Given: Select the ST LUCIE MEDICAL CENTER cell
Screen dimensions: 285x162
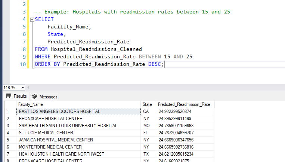Looking at the screenshot, I should click(78, 133).
